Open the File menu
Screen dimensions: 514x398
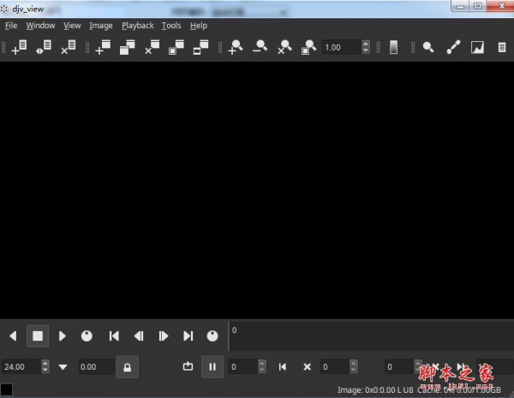click(x=11, y=26)
